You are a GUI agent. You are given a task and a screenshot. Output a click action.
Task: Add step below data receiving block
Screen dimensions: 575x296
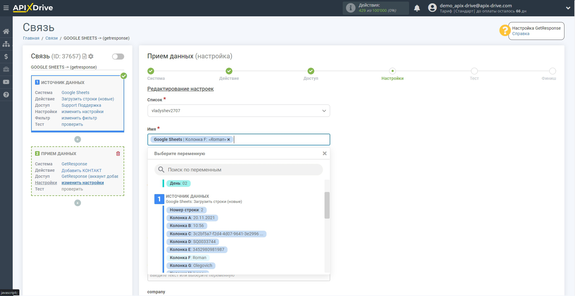click(x=78, y=203)
